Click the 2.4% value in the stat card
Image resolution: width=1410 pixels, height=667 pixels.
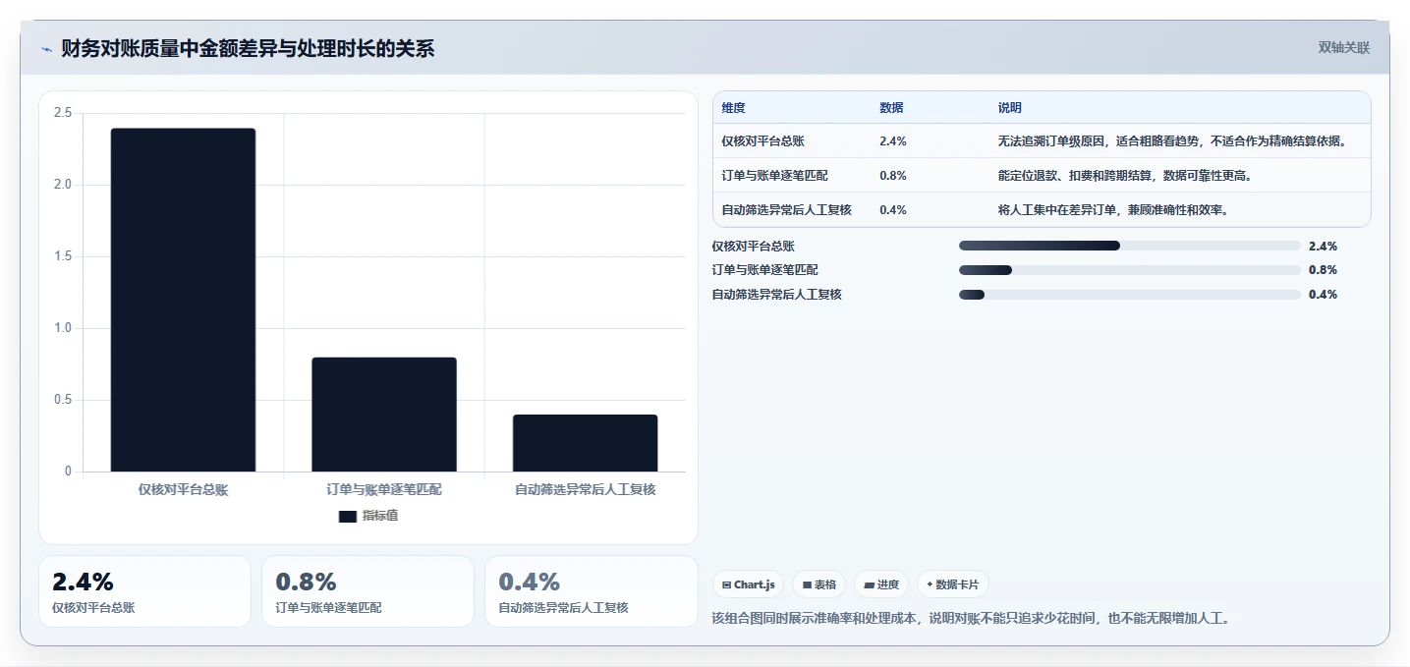click(83, 582)
